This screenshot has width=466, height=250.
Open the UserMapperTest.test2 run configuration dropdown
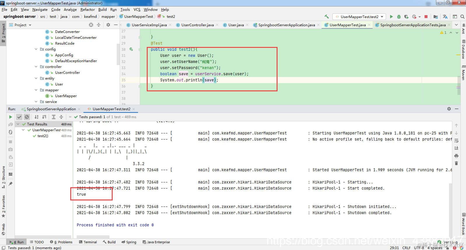click(359, 17)
